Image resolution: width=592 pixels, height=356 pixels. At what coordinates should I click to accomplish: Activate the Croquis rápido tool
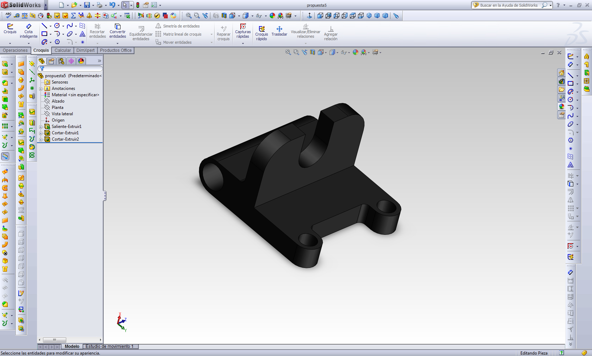pos(261,33)
